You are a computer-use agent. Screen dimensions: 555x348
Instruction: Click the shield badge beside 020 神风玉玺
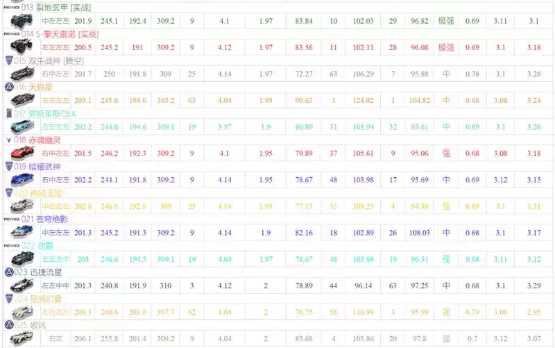(8, 192)
